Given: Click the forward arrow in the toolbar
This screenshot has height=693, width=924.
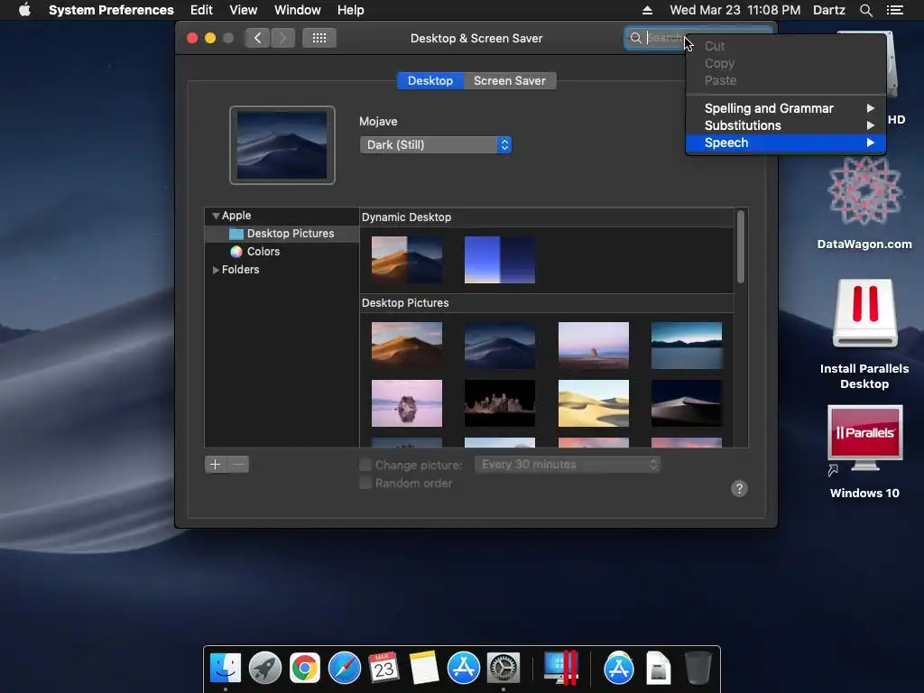Looking at the screenshot, I should (282, 38).
